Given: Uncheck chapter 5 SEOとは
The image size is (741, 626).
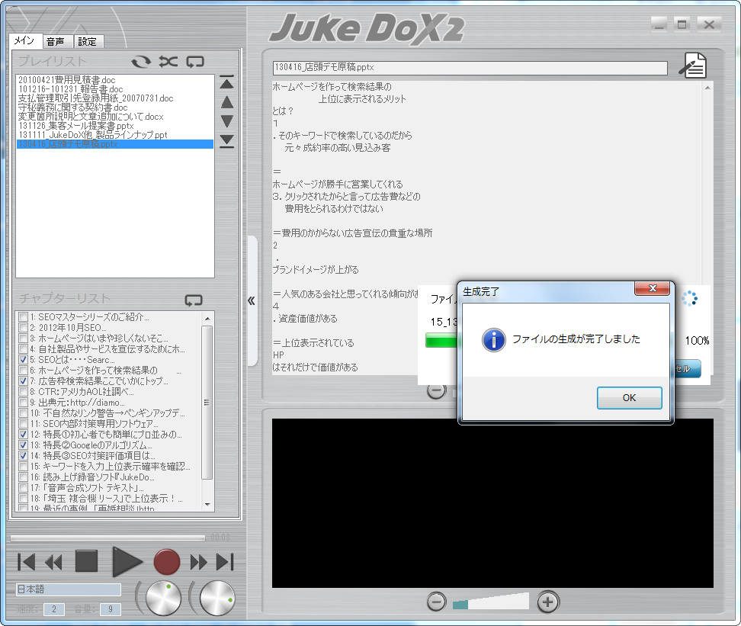Looking at the screenshot, I should (x=23, y=359).
